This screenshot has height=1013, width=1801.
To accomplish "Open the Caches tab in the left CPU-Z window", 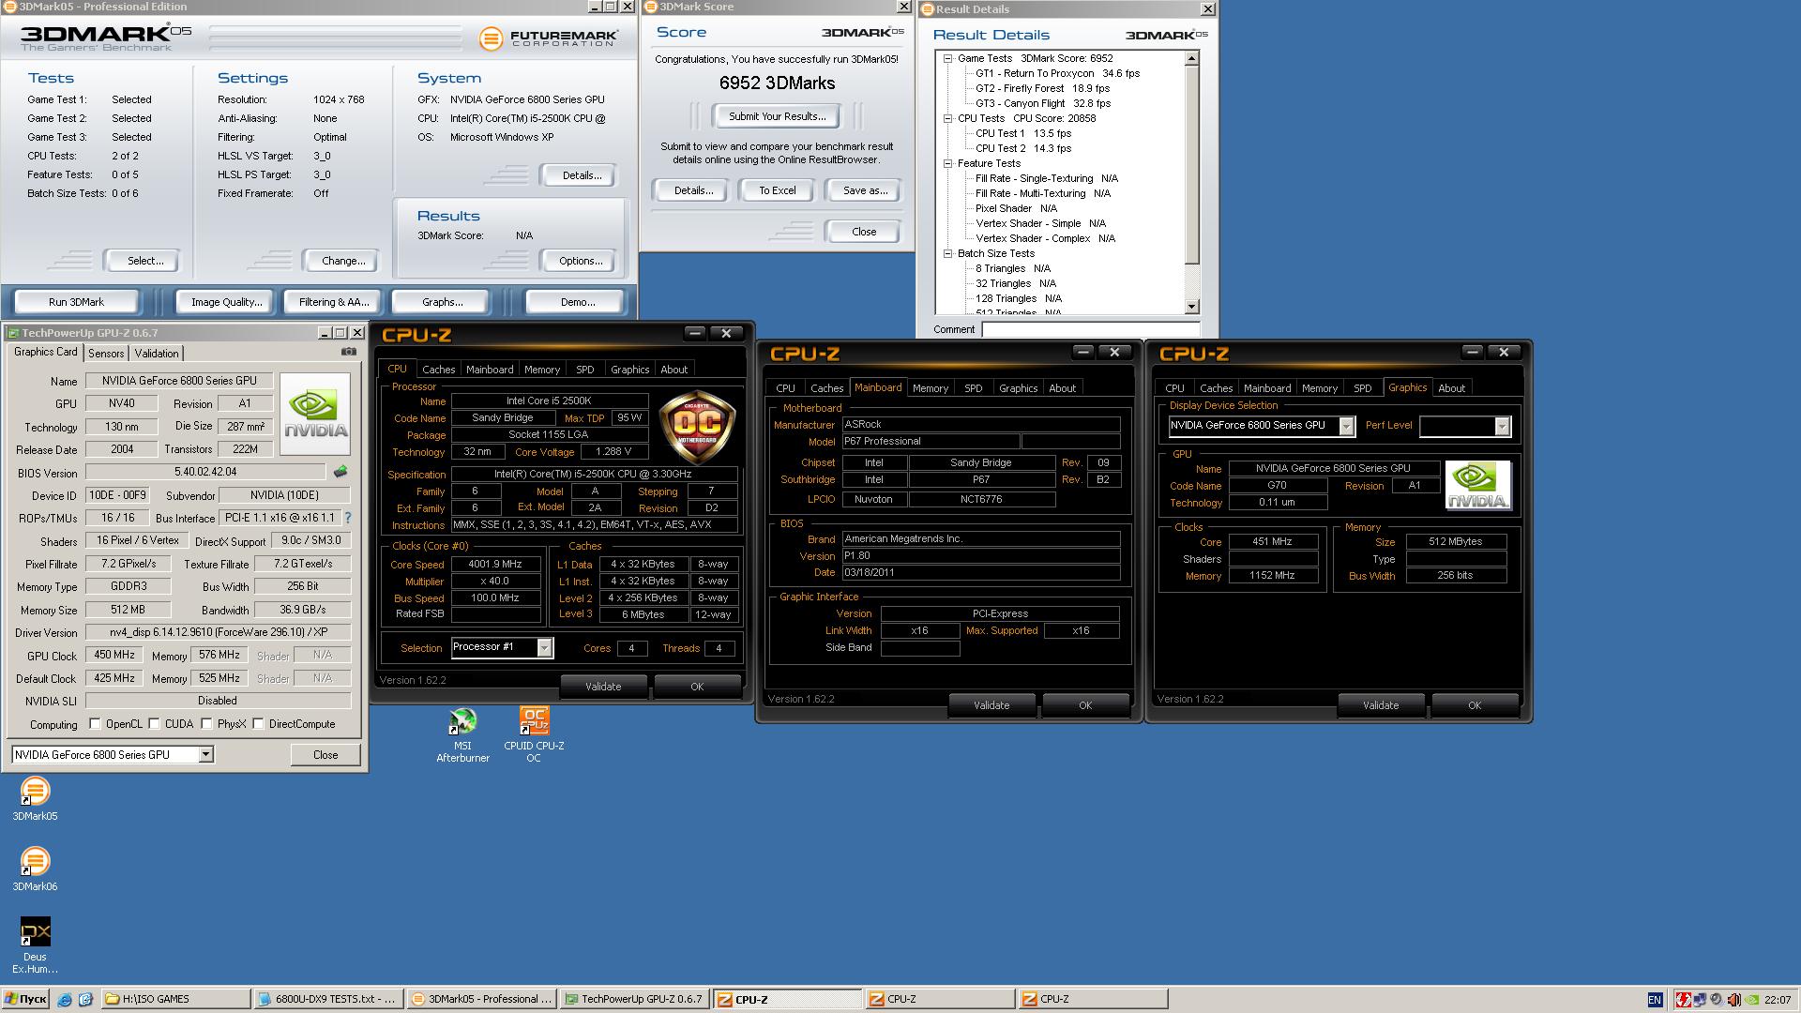I will [438, 370].
